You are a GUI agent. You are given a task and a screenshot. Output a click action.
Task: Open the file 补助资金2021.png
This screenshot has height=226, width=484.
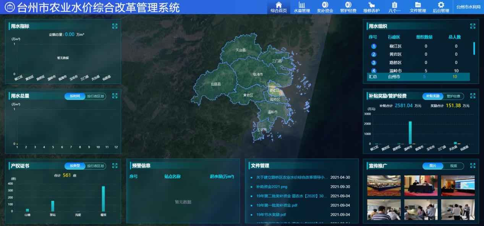(x=272, y=187)
